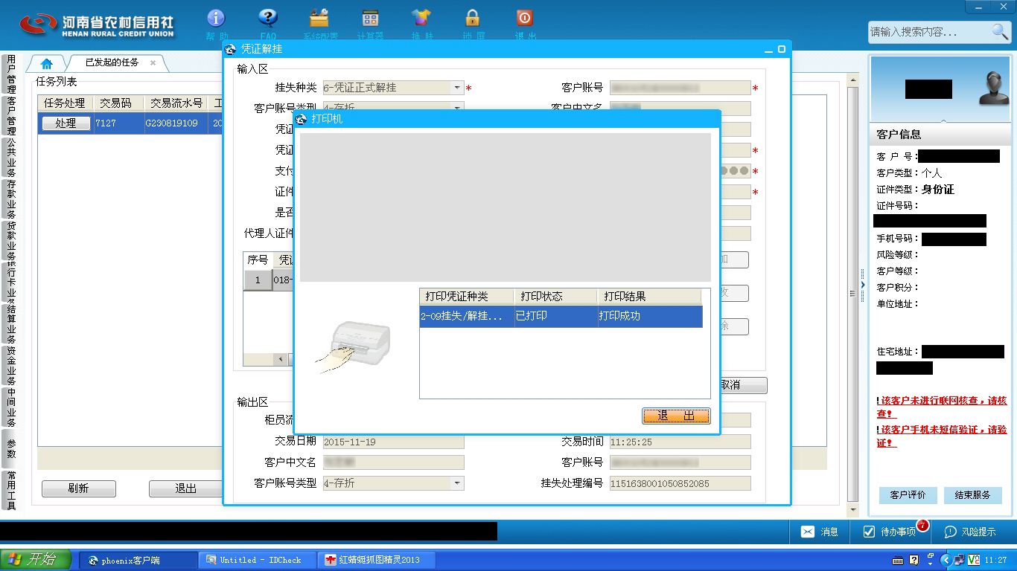Click 交易流水号 column header
Image resolution: width=1017 pixels, height=571 pixels.
point(176,103)
